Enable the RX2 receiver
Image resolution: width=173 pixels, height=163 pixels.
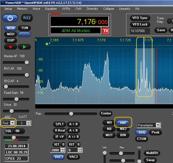[27, 18]
